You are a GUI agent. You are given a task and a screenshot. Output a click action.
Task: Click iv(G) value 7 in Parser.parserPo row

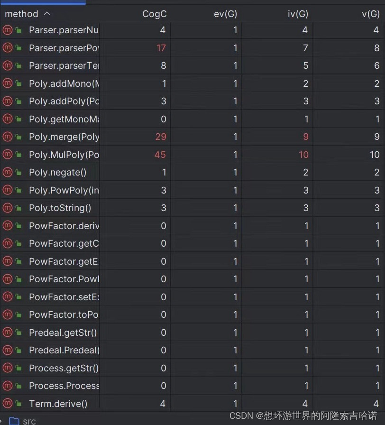(x=306, y=48)
